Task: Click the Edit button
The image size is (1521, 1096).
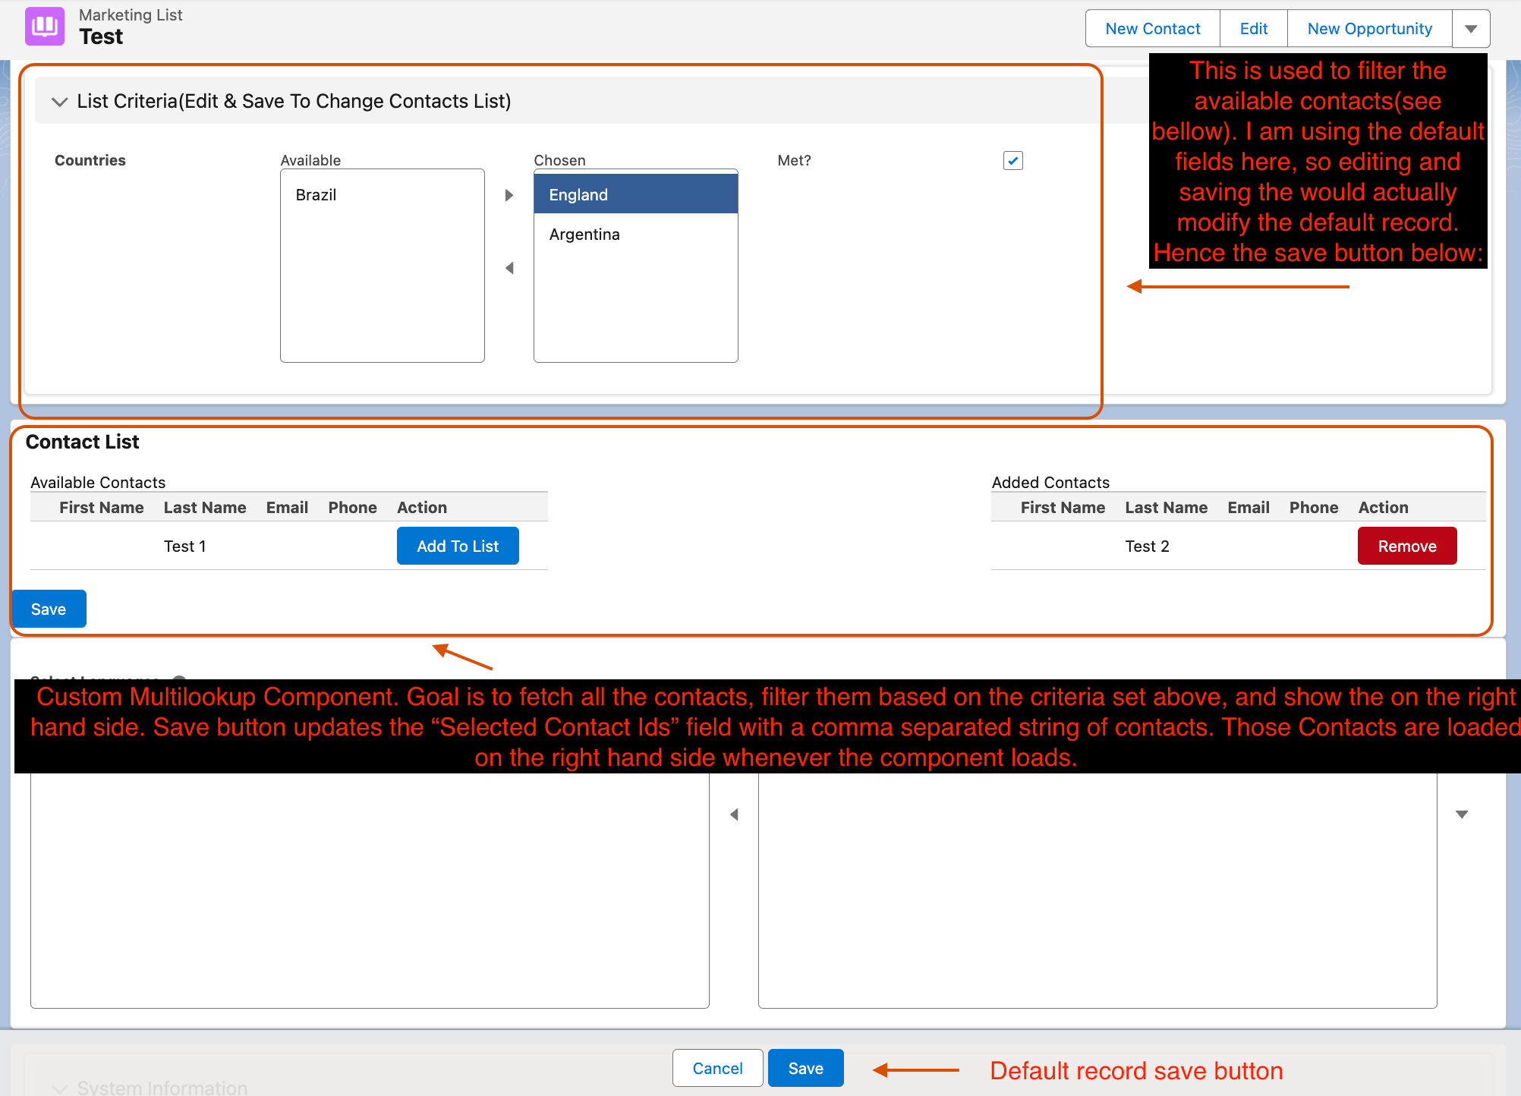Action: 1253,29
